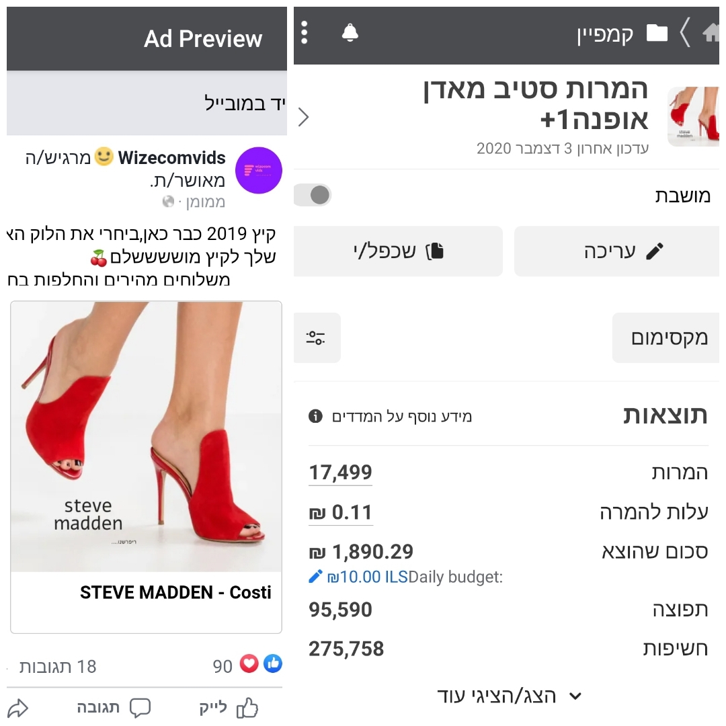Open Wizecomvids page profile picture
The height and width of the screenshot is (726, 726).
[258, 170]
